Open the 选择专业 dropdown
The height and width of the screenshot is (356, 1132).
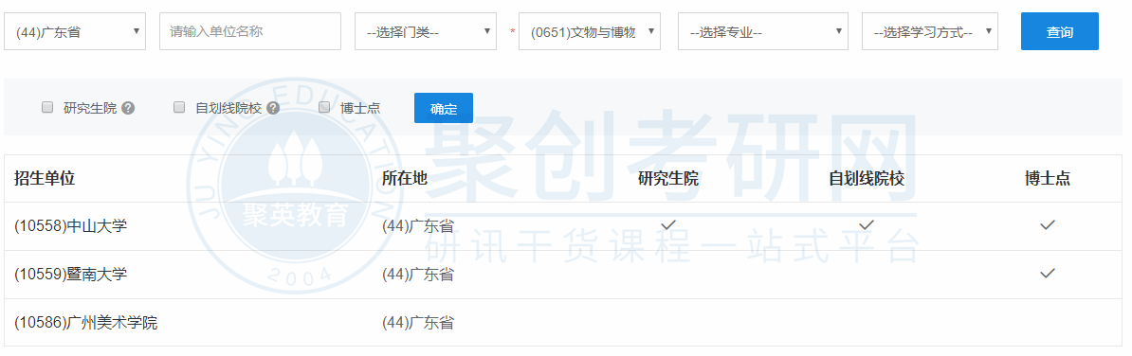(x=762, y=31)
